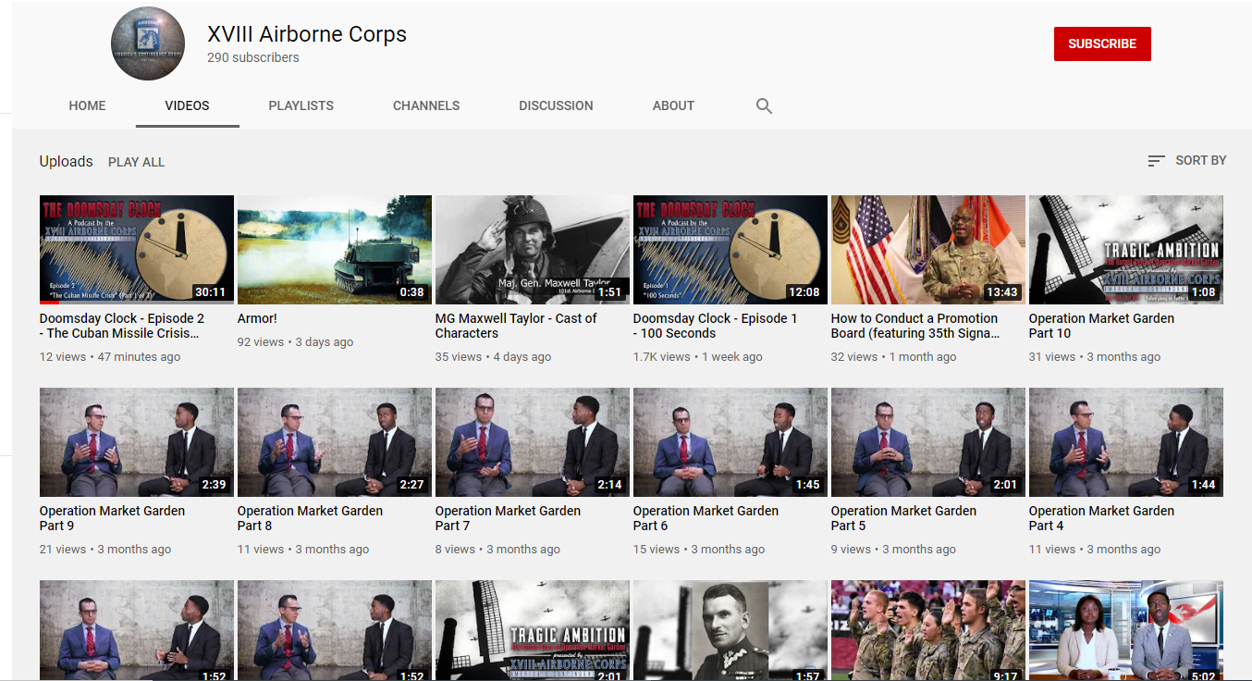
Task: Go to the Channels tab
Action: tap(426, 105)
